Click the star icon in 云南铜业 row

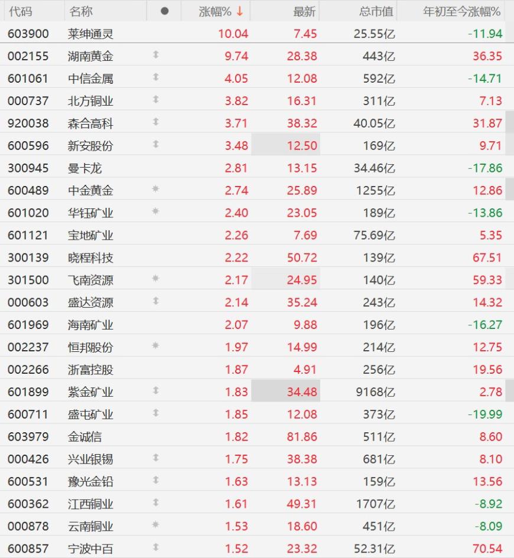coord(155,525)
